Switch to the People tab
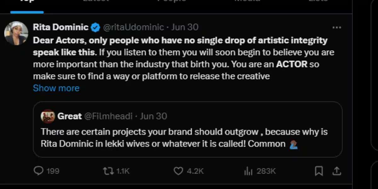378x189 pixels. click(x=172, y=2)
